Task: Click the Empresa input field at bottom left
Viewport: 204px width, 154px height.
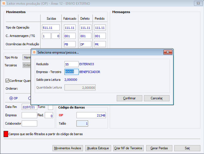Action: [x=30, y=115]
